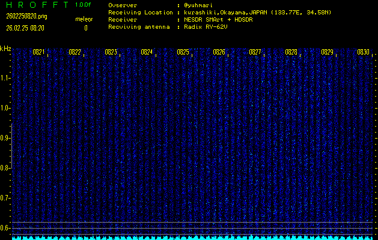Select the 0.7 kHz frequency tick
Viewport: 378px width, 240px height.
pyautogui.click(x=5, y=198)
